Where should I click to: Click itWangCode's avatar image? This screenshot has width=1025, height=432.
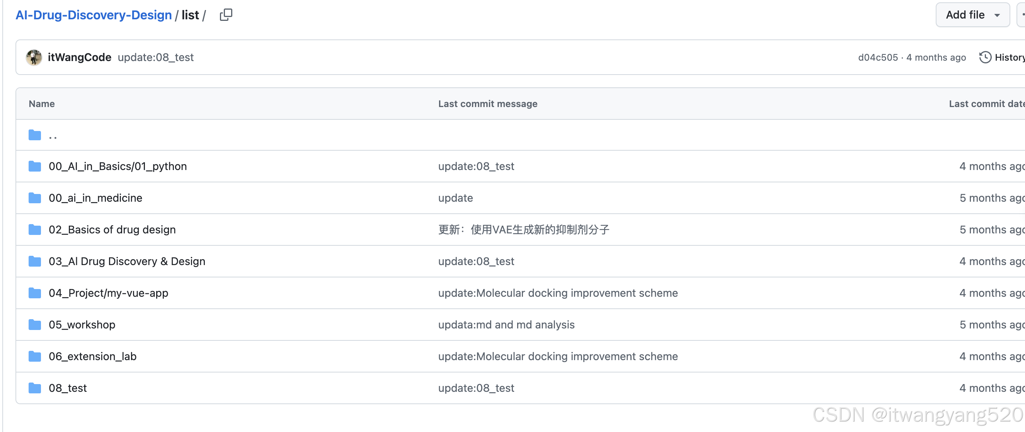(x=34, y=57)
